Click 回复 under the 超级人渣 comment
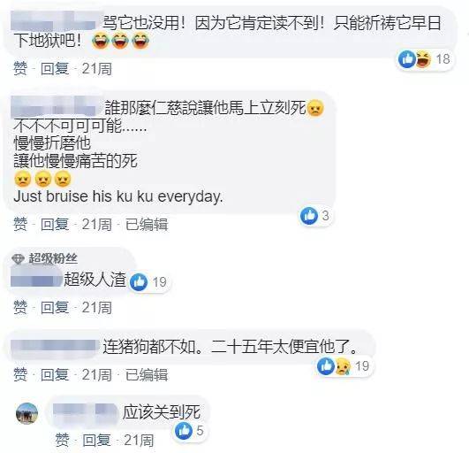 55,308
